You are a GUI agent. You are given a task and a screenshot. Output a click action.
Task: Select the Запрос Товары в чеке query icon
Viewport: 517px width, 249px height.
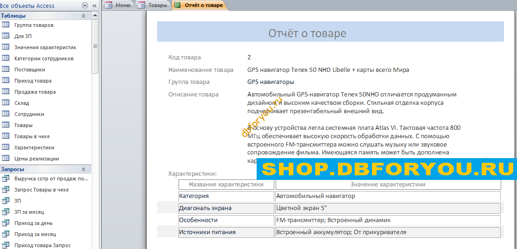(5, 190)
